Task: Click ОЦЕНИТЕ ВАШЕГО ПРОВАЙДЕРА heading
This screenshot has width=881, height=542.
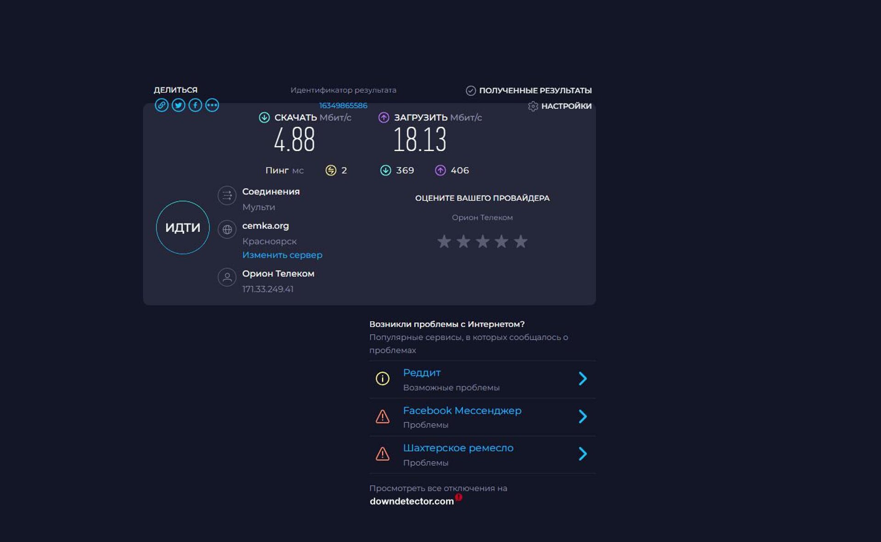Action: pyautogui.click(x=482, y=198)
